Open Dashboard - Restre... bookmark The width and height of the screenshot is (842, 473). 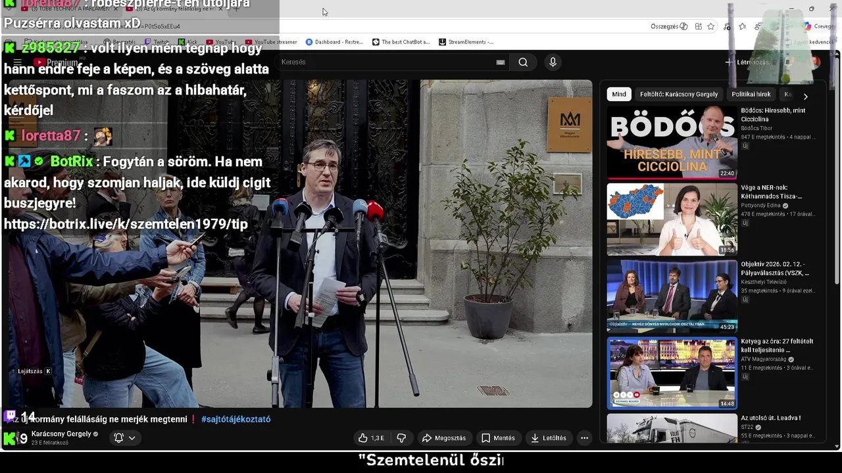pos(334,42)
